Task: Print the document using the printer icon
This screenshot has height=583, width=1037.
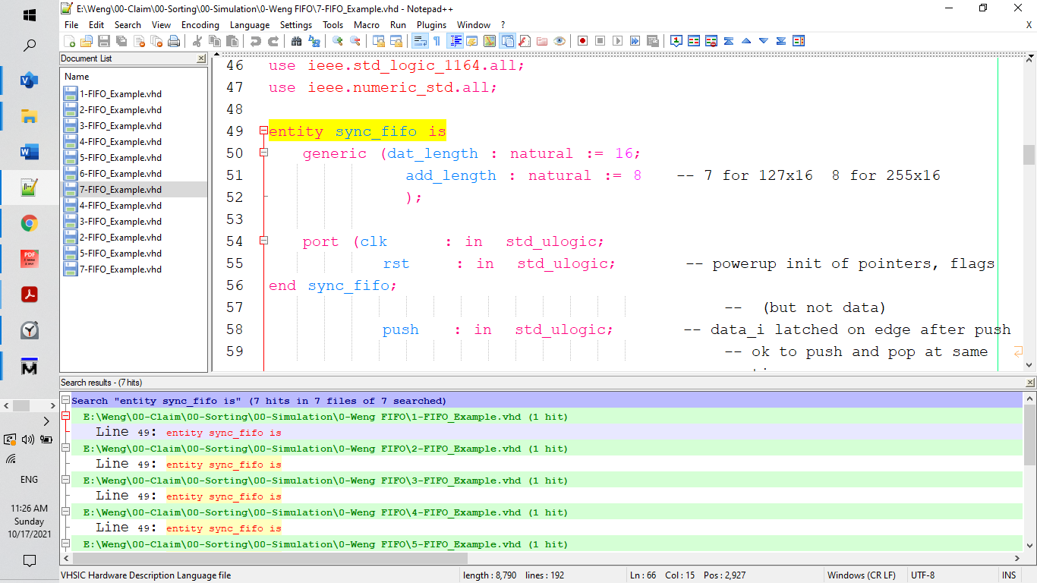Action: point(174,41)
